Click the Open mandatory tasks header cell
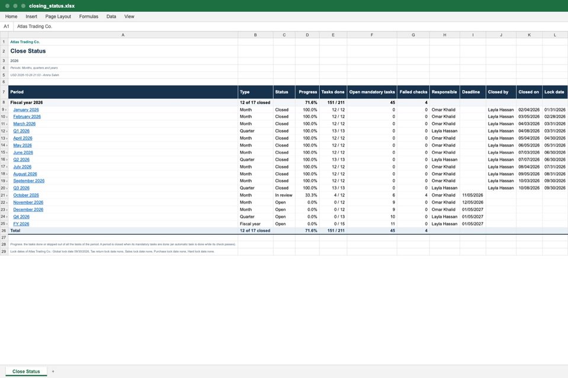The width and height of the screenshot is (568, 378). click(x=372, y=92)
